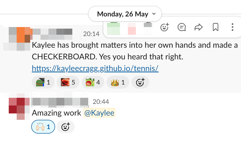The width and height of the screenshot is (241, 141).
Task: Remove your raised hands reaction
Action: pyautogui.click(x=43, y=127)
